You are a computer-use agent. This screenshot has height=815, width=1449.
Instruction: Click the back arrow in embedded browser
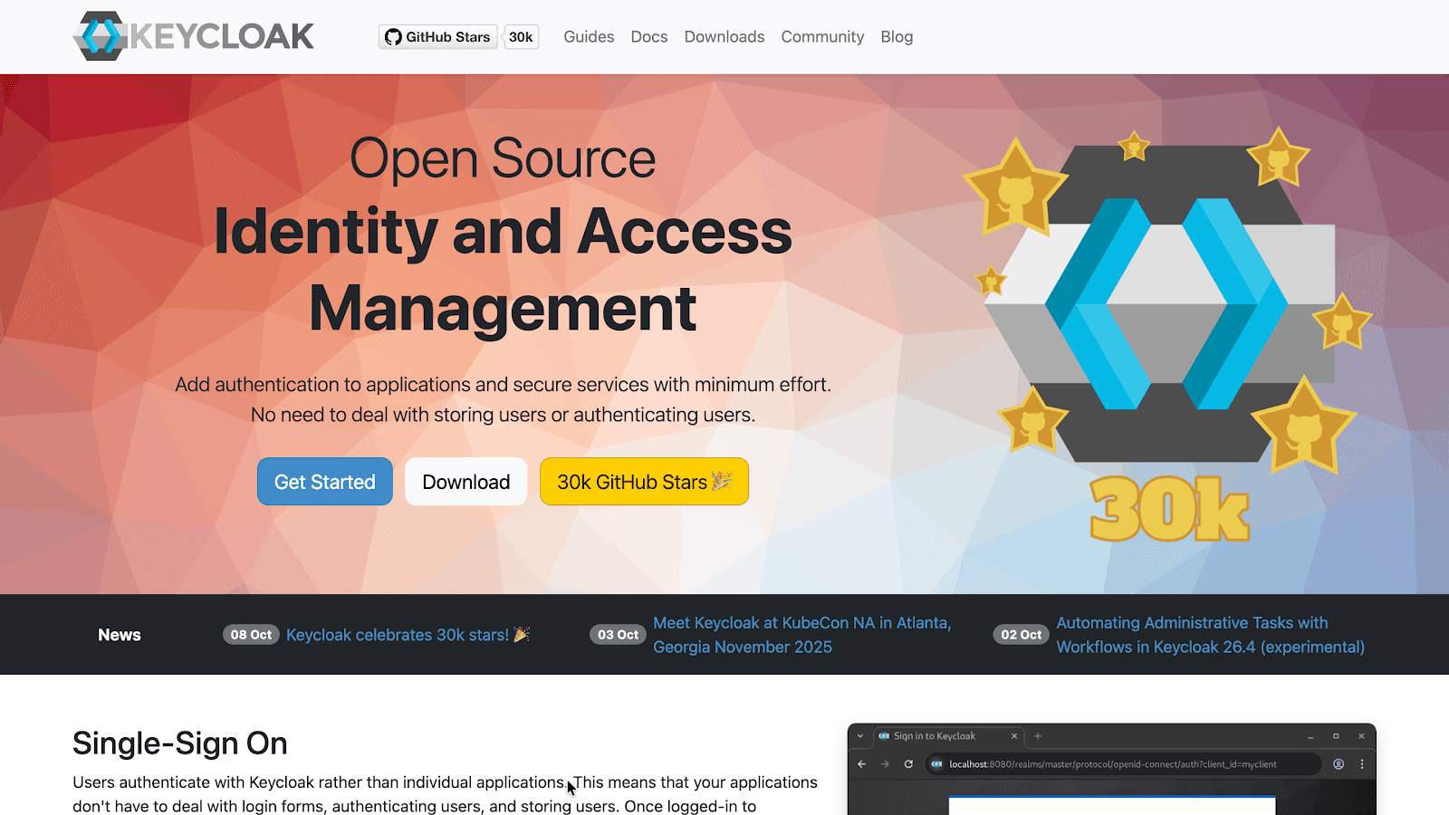click(x=861, y=764)
